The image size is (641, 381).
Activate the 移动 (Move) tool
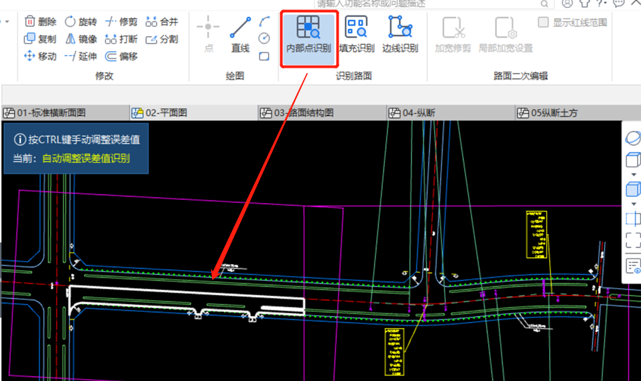(40, 56)
